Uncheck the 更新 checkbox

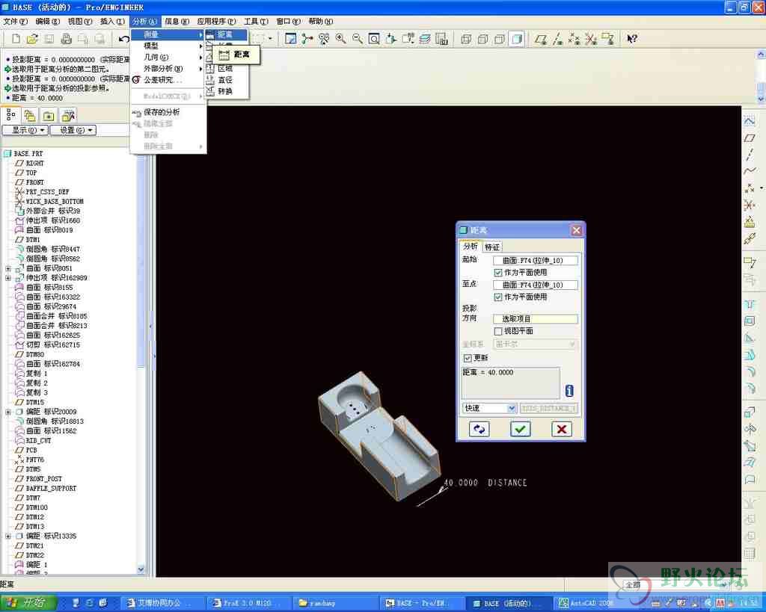pos(468,358)
